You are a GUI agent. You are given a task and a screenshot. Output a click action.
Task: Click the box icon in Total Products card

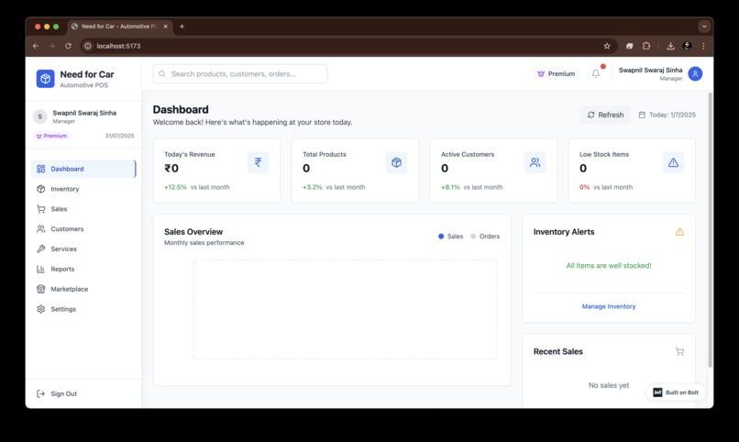point(396,162)
